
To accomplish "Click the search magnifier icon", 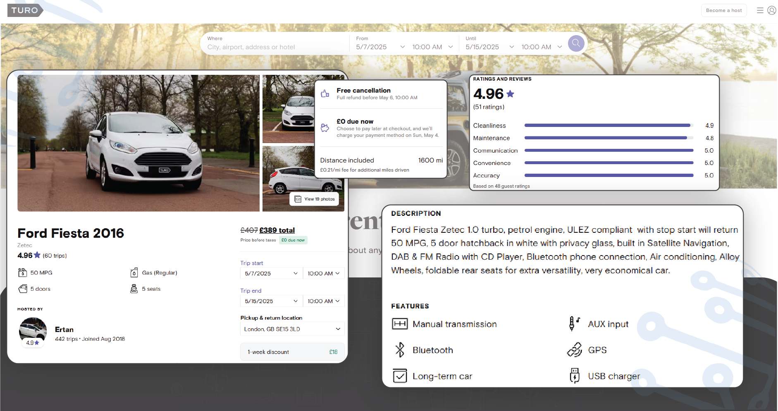I will point(576,43).
